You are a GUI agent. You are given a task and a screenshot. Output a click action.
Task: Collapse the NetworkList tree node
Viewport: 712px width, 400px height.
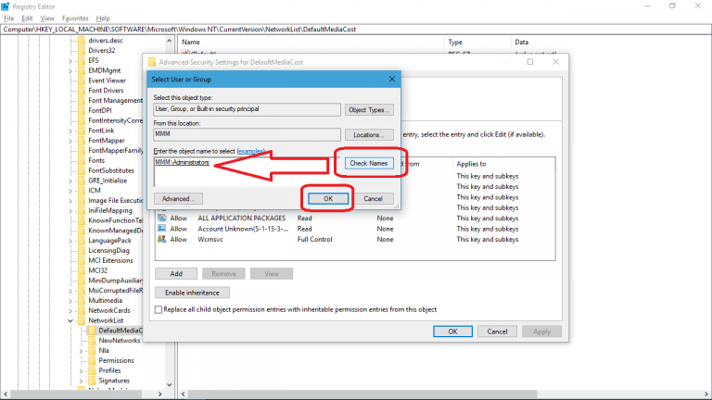tap(70, 320)
